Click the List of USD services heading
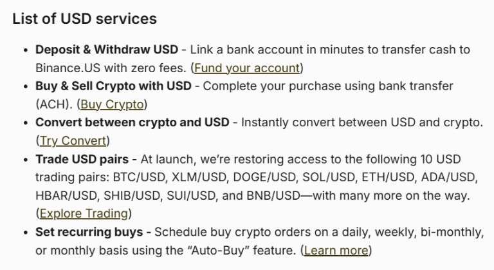The height and width of the screenshot is (270, 494). (84, 19)
